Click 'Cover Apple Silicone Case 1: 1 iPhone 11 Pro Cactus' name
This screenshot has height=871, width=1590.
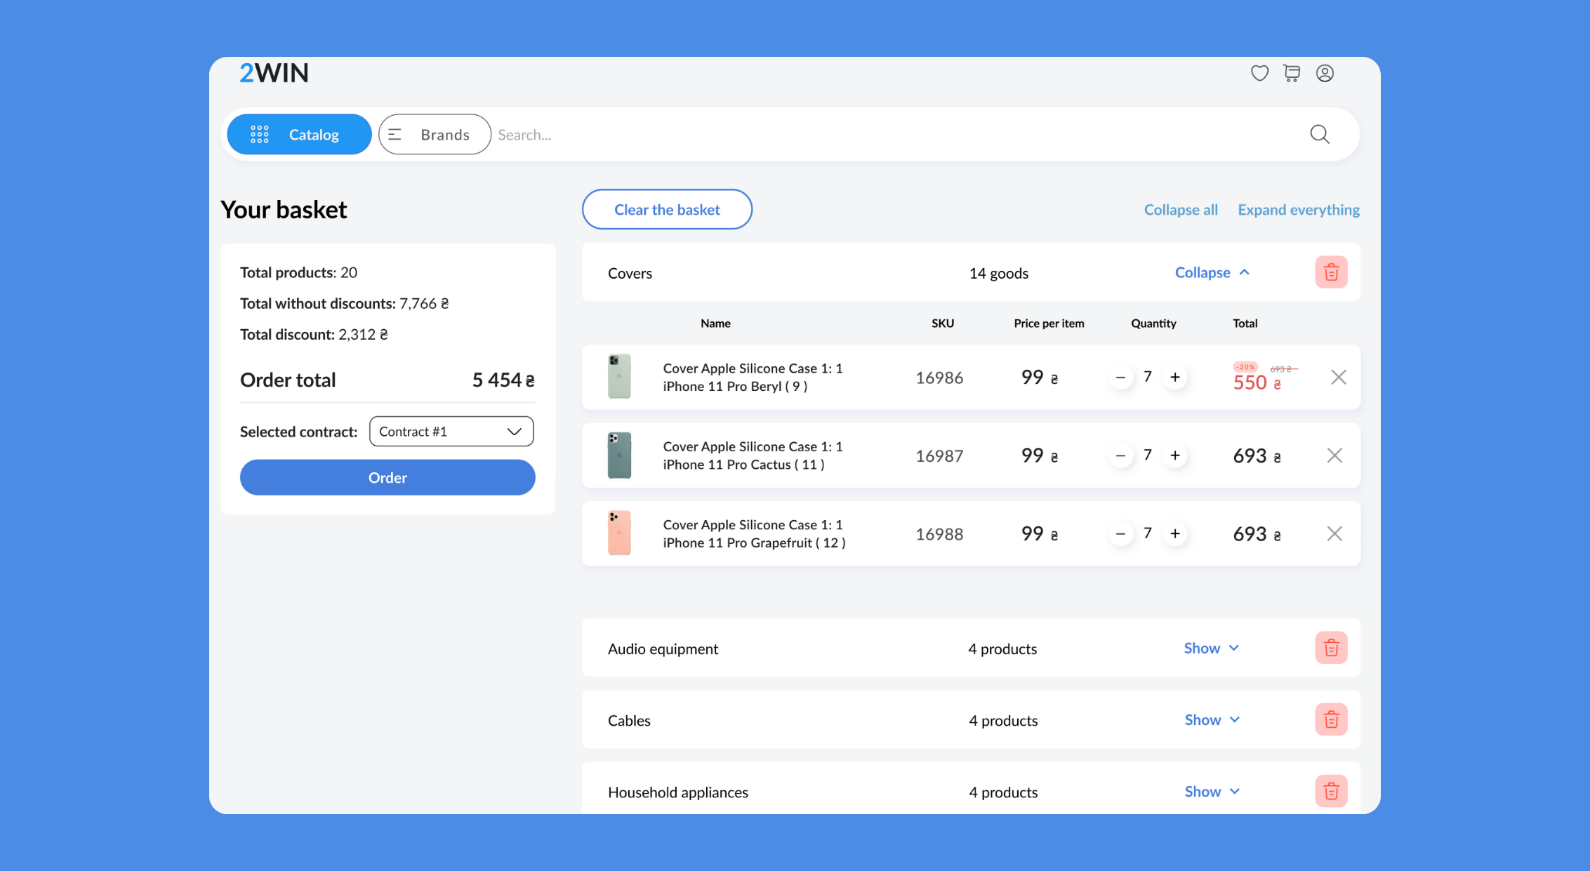pos(753,456)
